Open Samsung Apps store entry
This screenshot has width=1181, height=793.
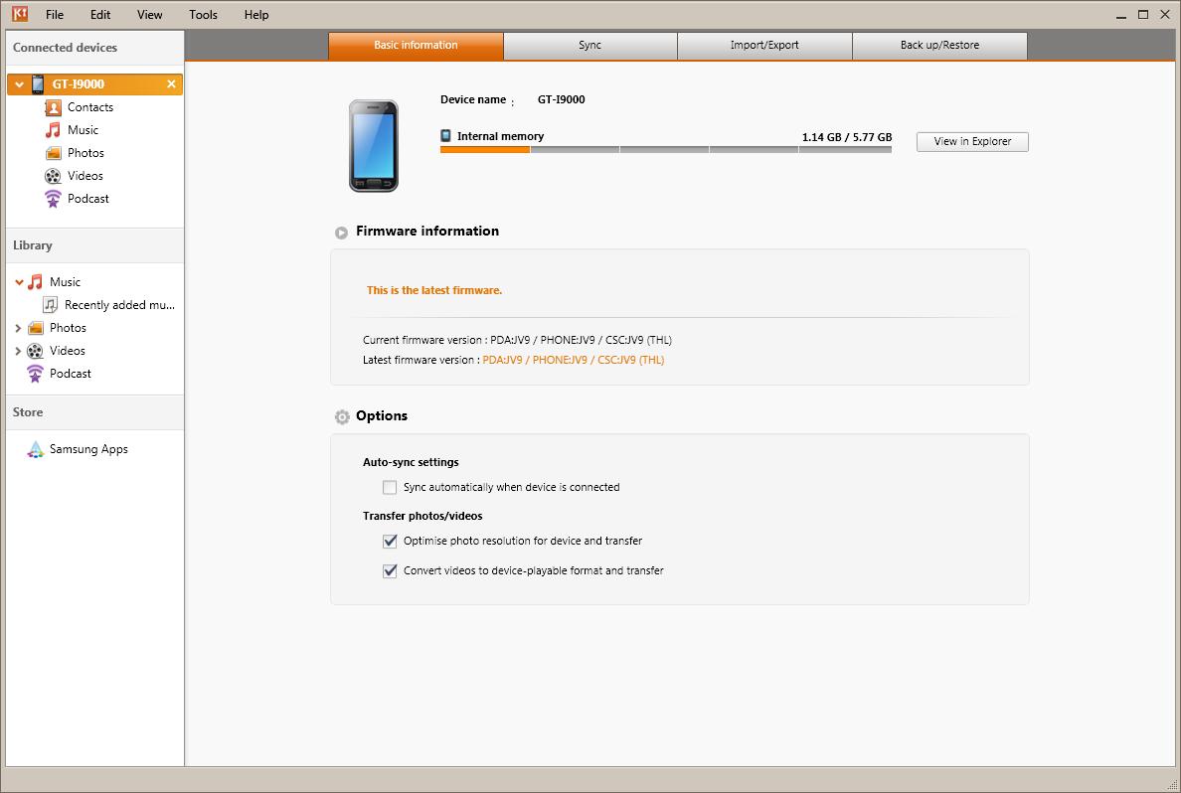(x=88, y=449)
